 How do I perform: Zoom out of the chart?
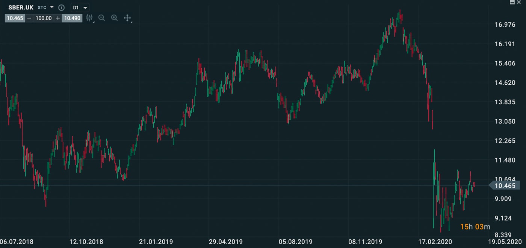pos(101,18)
